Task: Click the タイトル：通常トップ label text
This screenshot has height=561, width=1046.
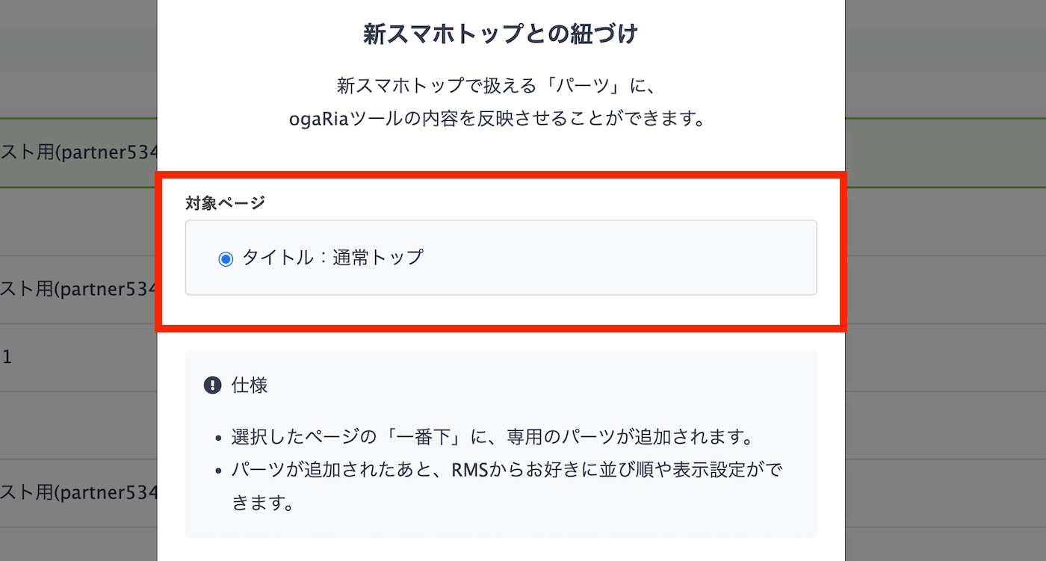Action: pyautogui.click(x=332, y=258)
